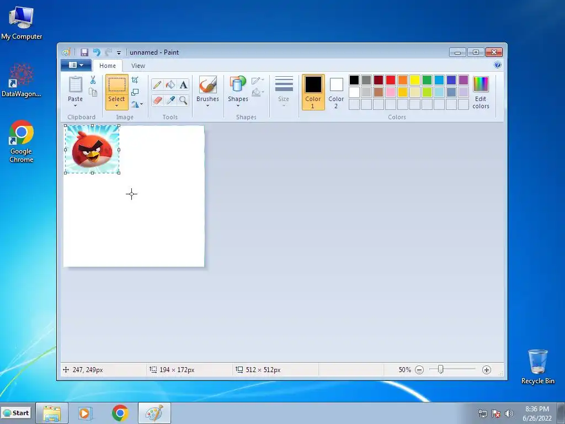The height and width of the screenshot is (424, 565).
Task: Click the Crop icon in Image group
Action: [x=135, y=80]
